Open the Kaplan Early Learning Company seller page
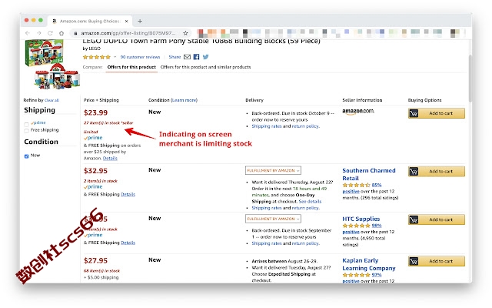This screenshot has height=308, width=492. point(369,264)
